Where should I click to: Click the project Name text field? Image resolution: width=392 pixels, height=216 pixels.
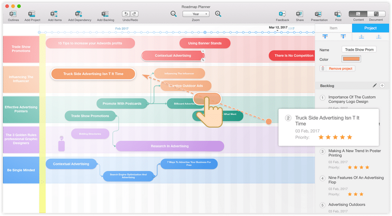click(359, 49)
